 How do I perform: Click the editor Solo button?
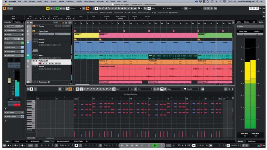pos(28,89)
